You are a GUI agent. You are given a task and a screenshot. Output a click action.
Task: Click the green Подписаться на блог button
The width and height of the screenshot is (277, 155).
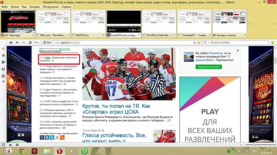tap(209, 67)
